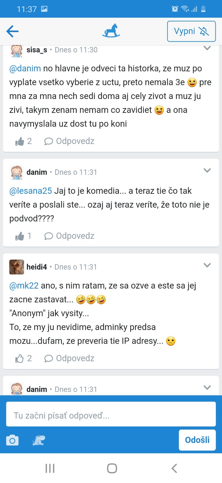Open Android recent apps button
The height and width of the screenshot is (483, 222).
coord(50,468)
